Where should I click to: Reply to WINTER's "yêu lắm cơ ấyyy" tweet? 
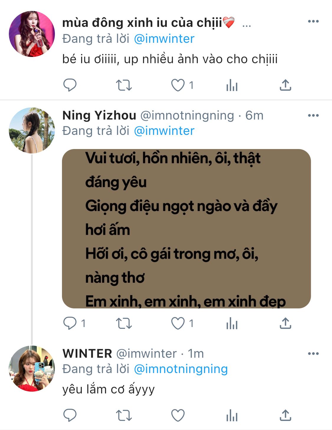(70, 416)
